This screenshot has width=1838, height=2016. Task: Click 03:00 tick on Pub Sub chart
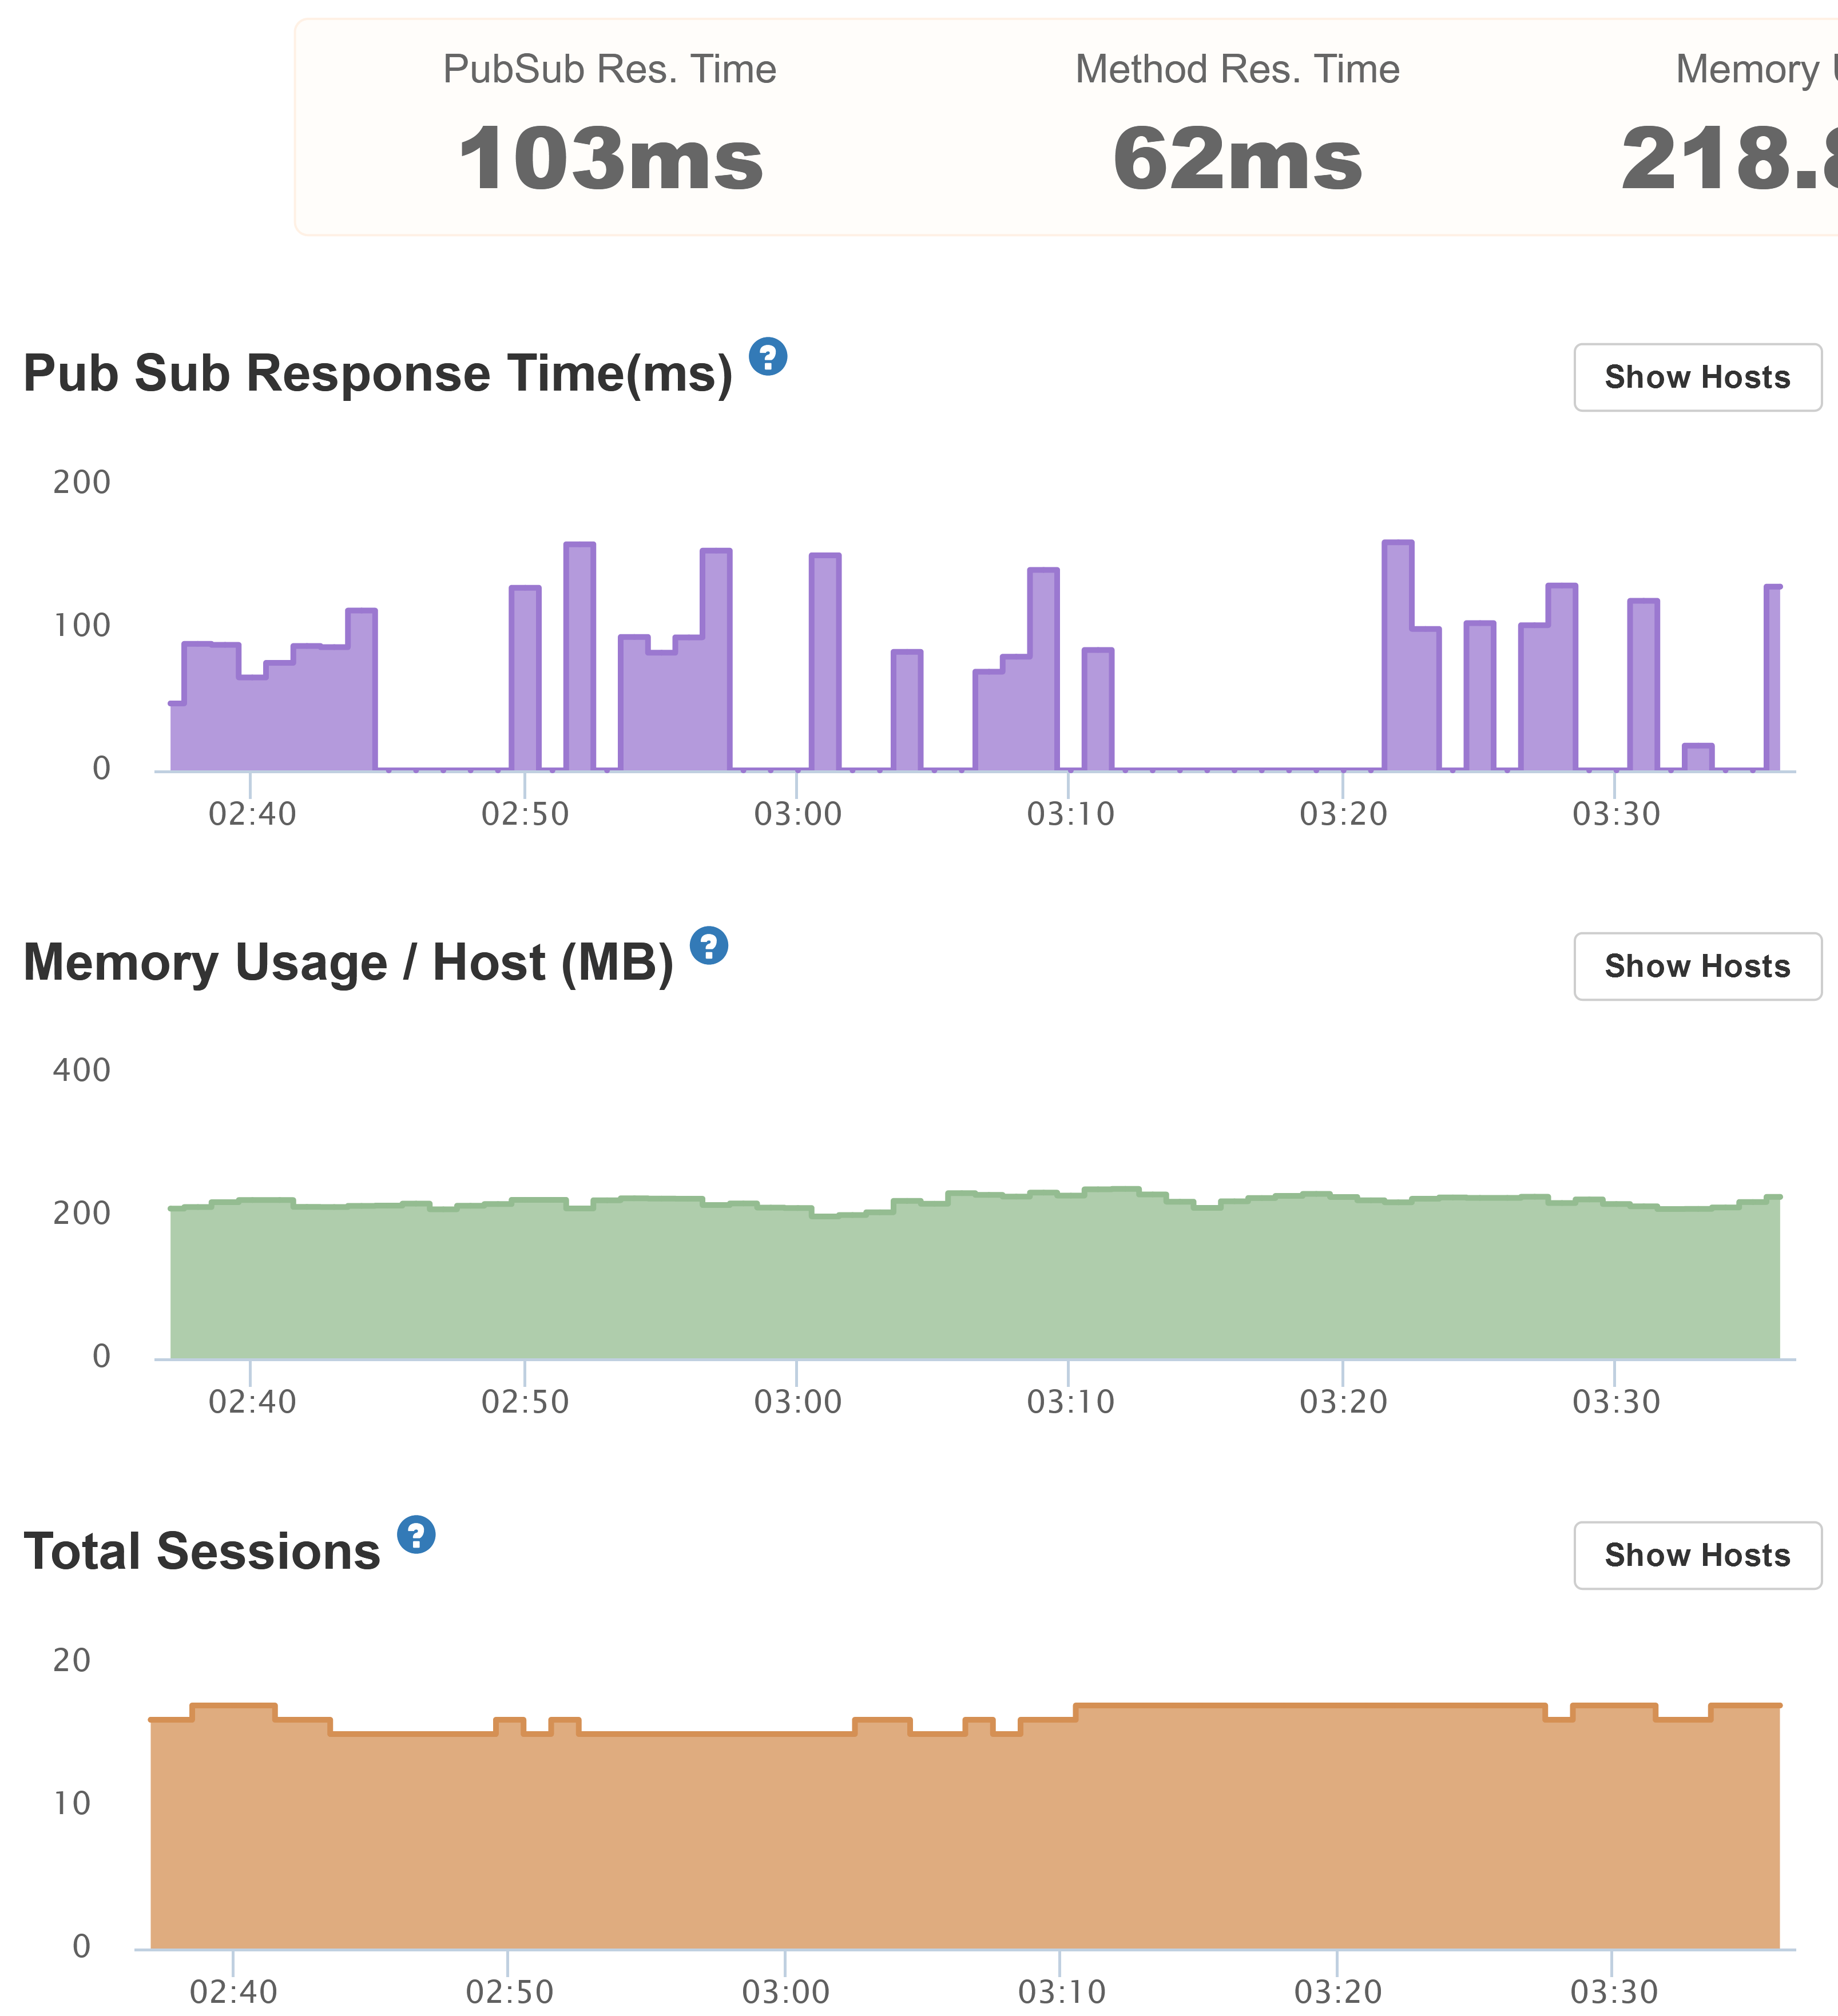797,814
